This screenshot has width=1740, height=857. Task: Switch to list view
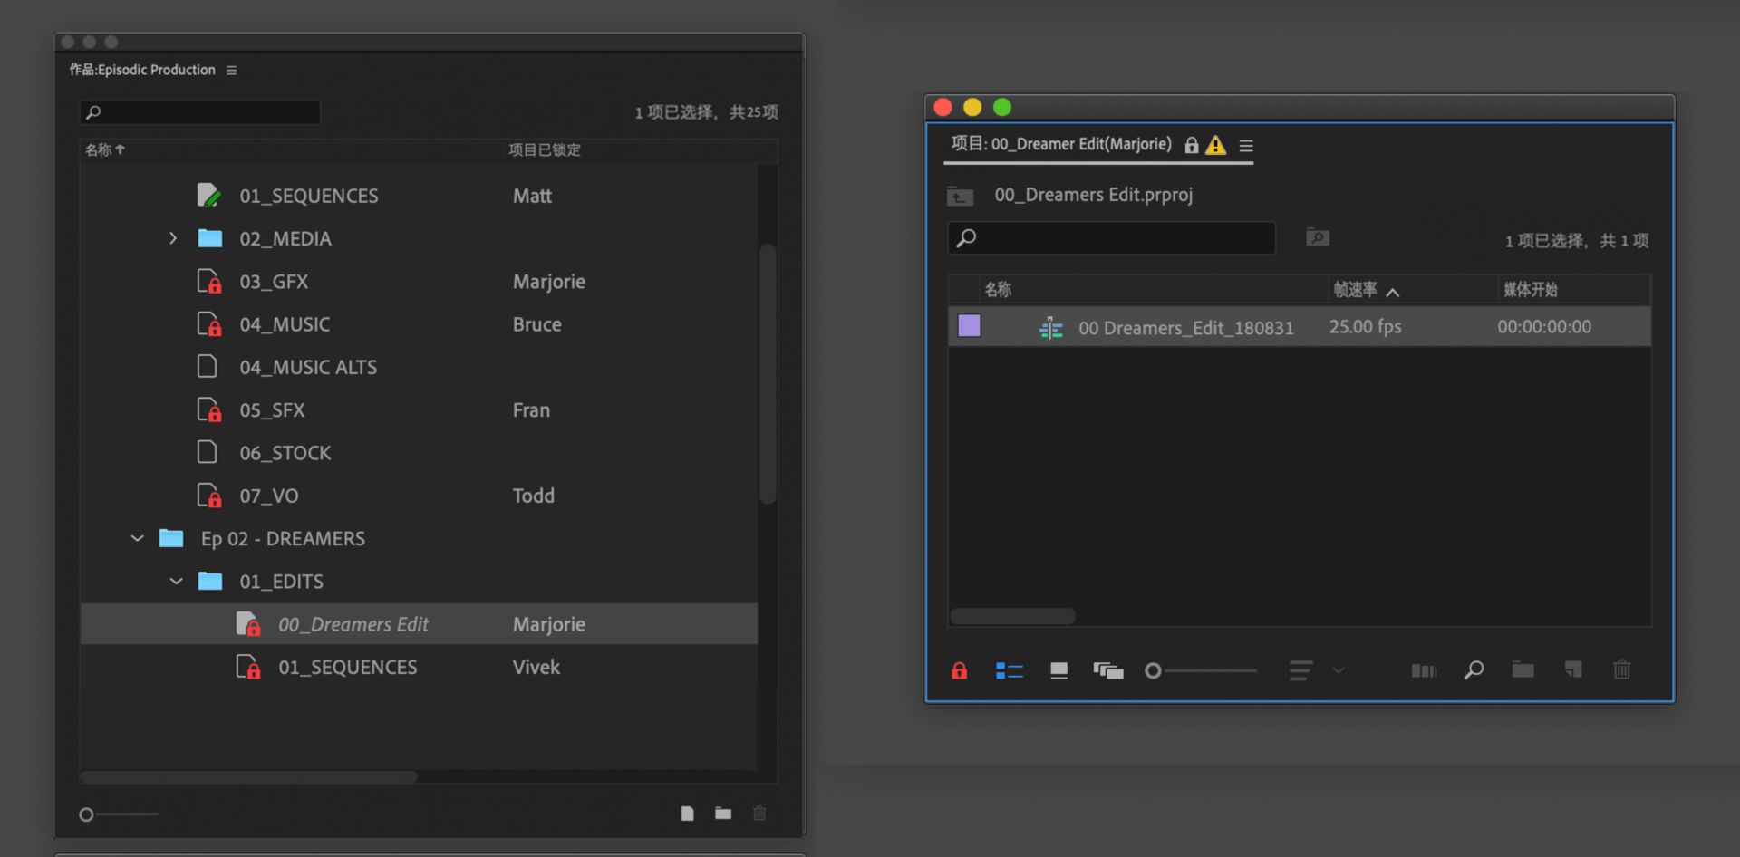point(1010,670)
